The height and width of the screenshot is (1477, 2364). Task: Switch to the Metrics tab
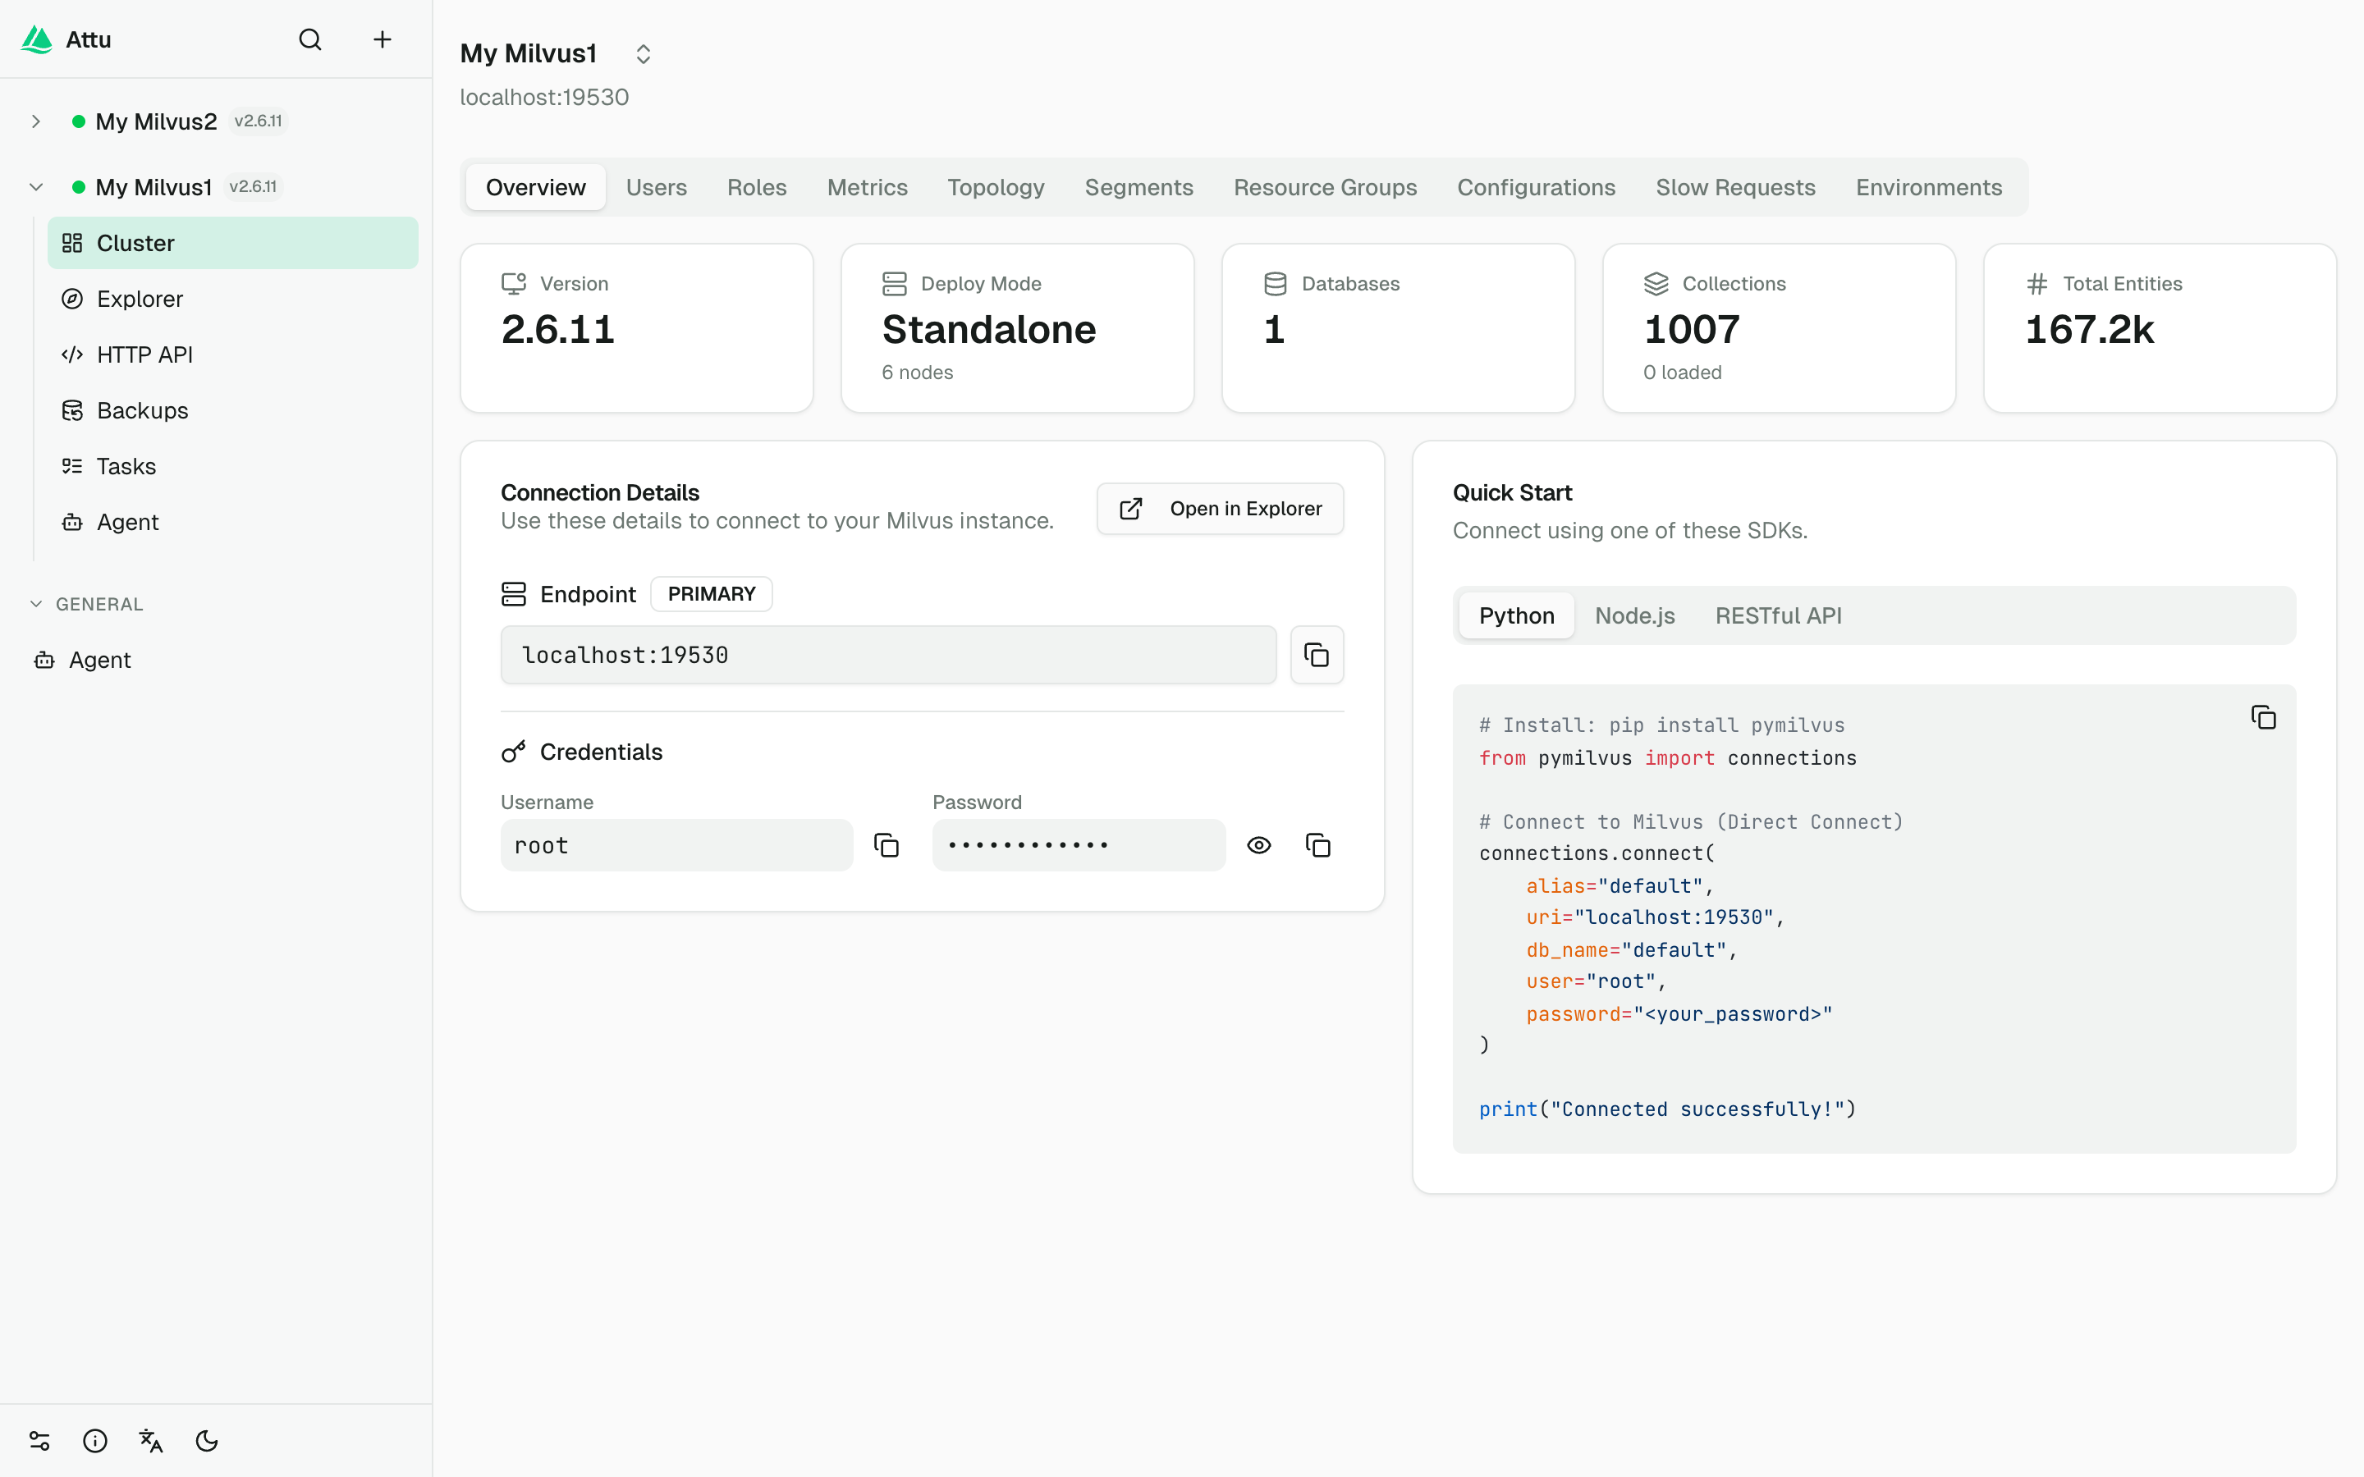click(868, 186)
